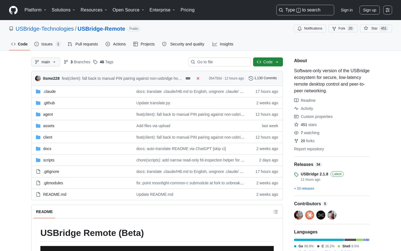This screenshot has width=401, height=251.
Task: Click the .claude folder icon
Action: 38,91
